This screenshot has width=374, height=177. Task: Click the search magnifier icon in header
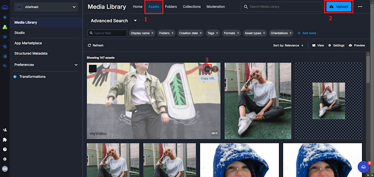point(246,7)
